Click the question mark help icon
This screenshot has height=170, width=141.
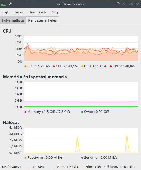pyautogui.click(x=118, y=4)
